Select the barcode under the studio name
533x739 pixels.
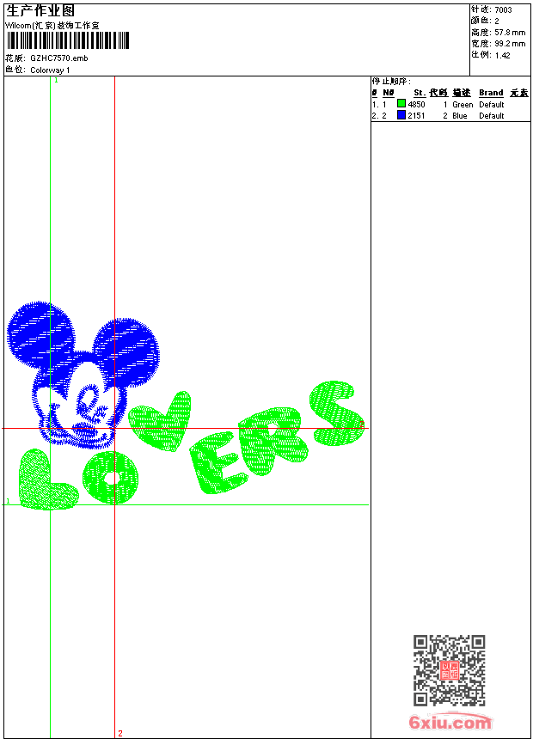point(68,40)
